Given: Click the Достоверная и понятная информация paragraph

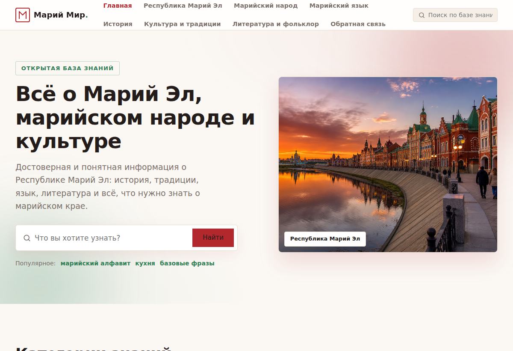Looking at the screenshot, I should [x=108, y=187].
